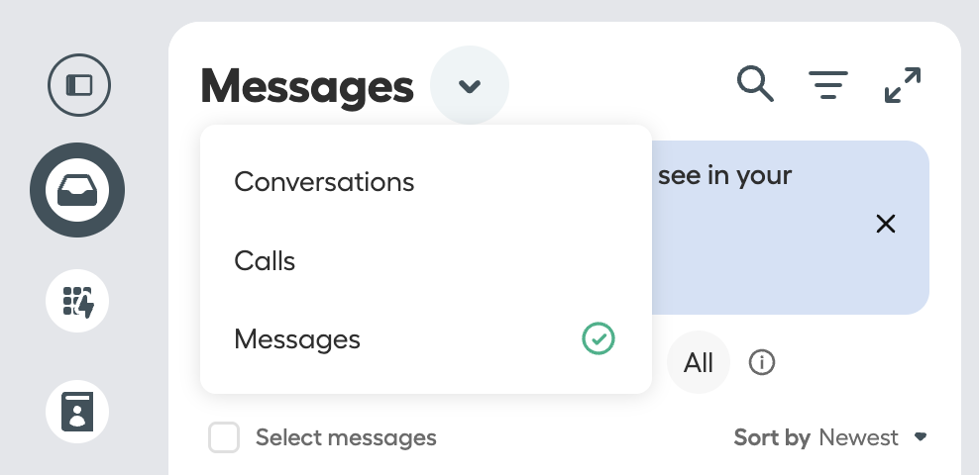The image size is (979, 475).
Task: Tick the Select messages checkbox
Action: coord(224,437)
